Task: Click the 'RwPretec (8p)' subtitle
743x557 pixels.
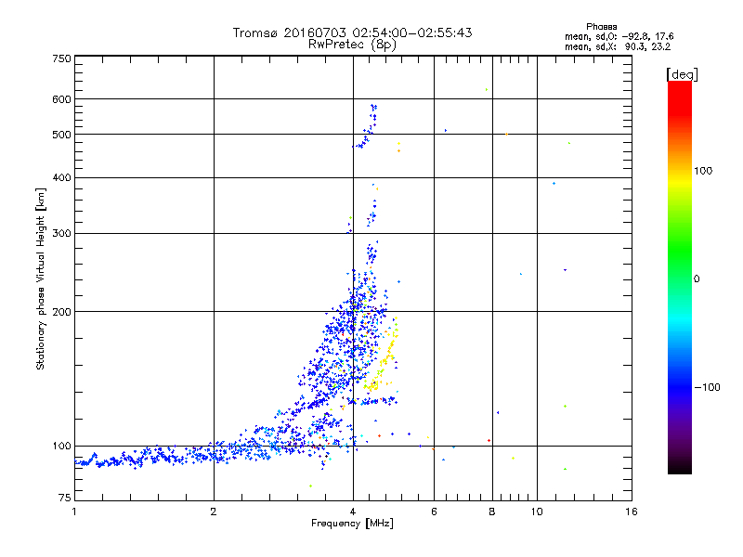Action: tap(352, 45)
